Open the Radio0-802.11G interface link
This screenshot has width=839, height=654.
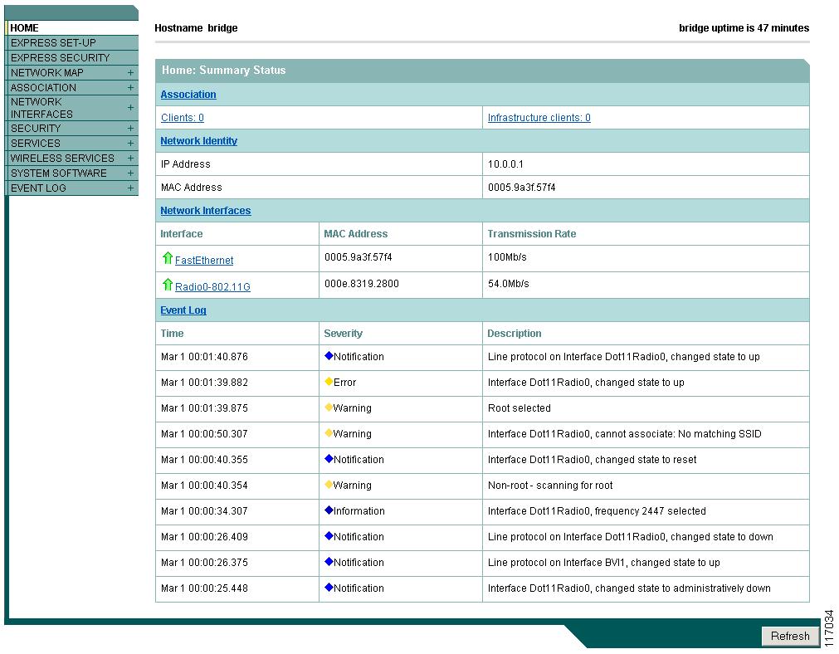pos(212,287)
